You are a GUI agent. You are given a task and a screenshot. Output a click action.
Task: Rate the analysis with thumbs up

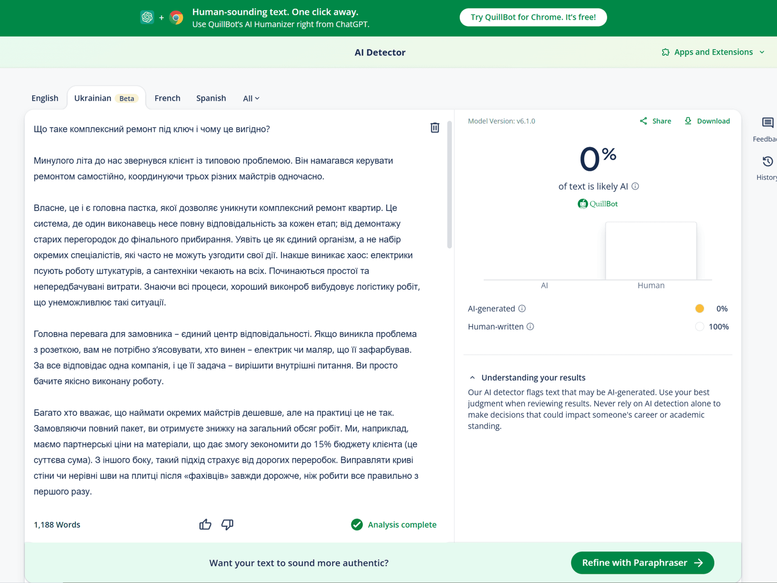point(205,524)
